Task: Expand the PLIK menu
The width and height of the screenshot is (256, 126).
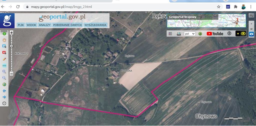Action: 21,25
